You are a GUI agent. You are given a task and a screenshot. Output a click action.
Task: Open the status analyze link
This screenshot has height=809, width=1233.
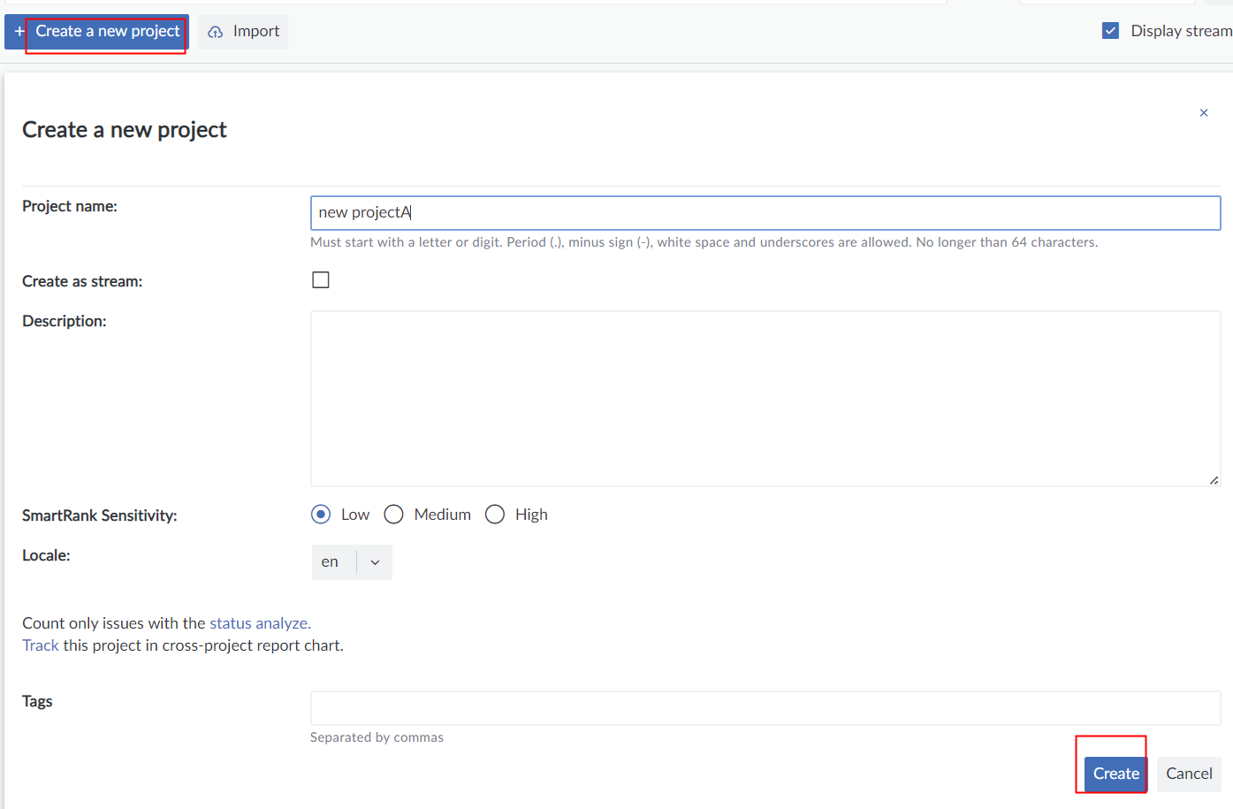pos(259,623)
